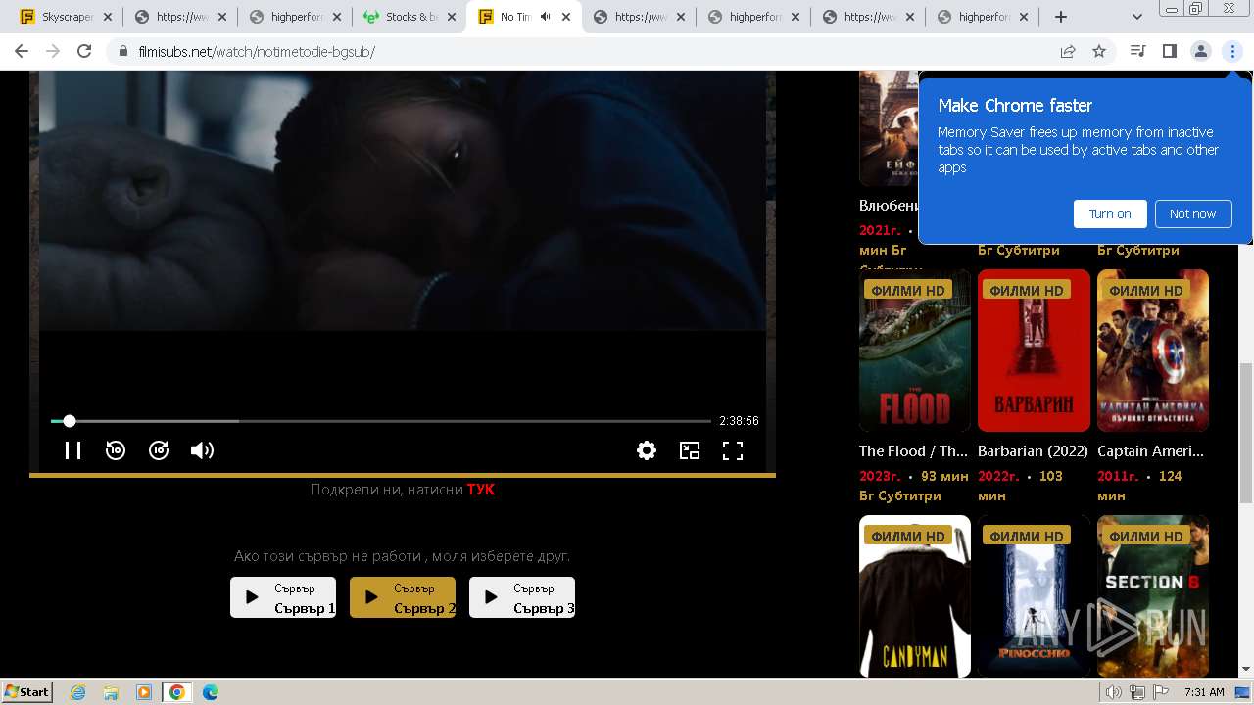Click scrollbar down arrow
Viewport: 1254px width, 705px height.
tap(1246, 670)
